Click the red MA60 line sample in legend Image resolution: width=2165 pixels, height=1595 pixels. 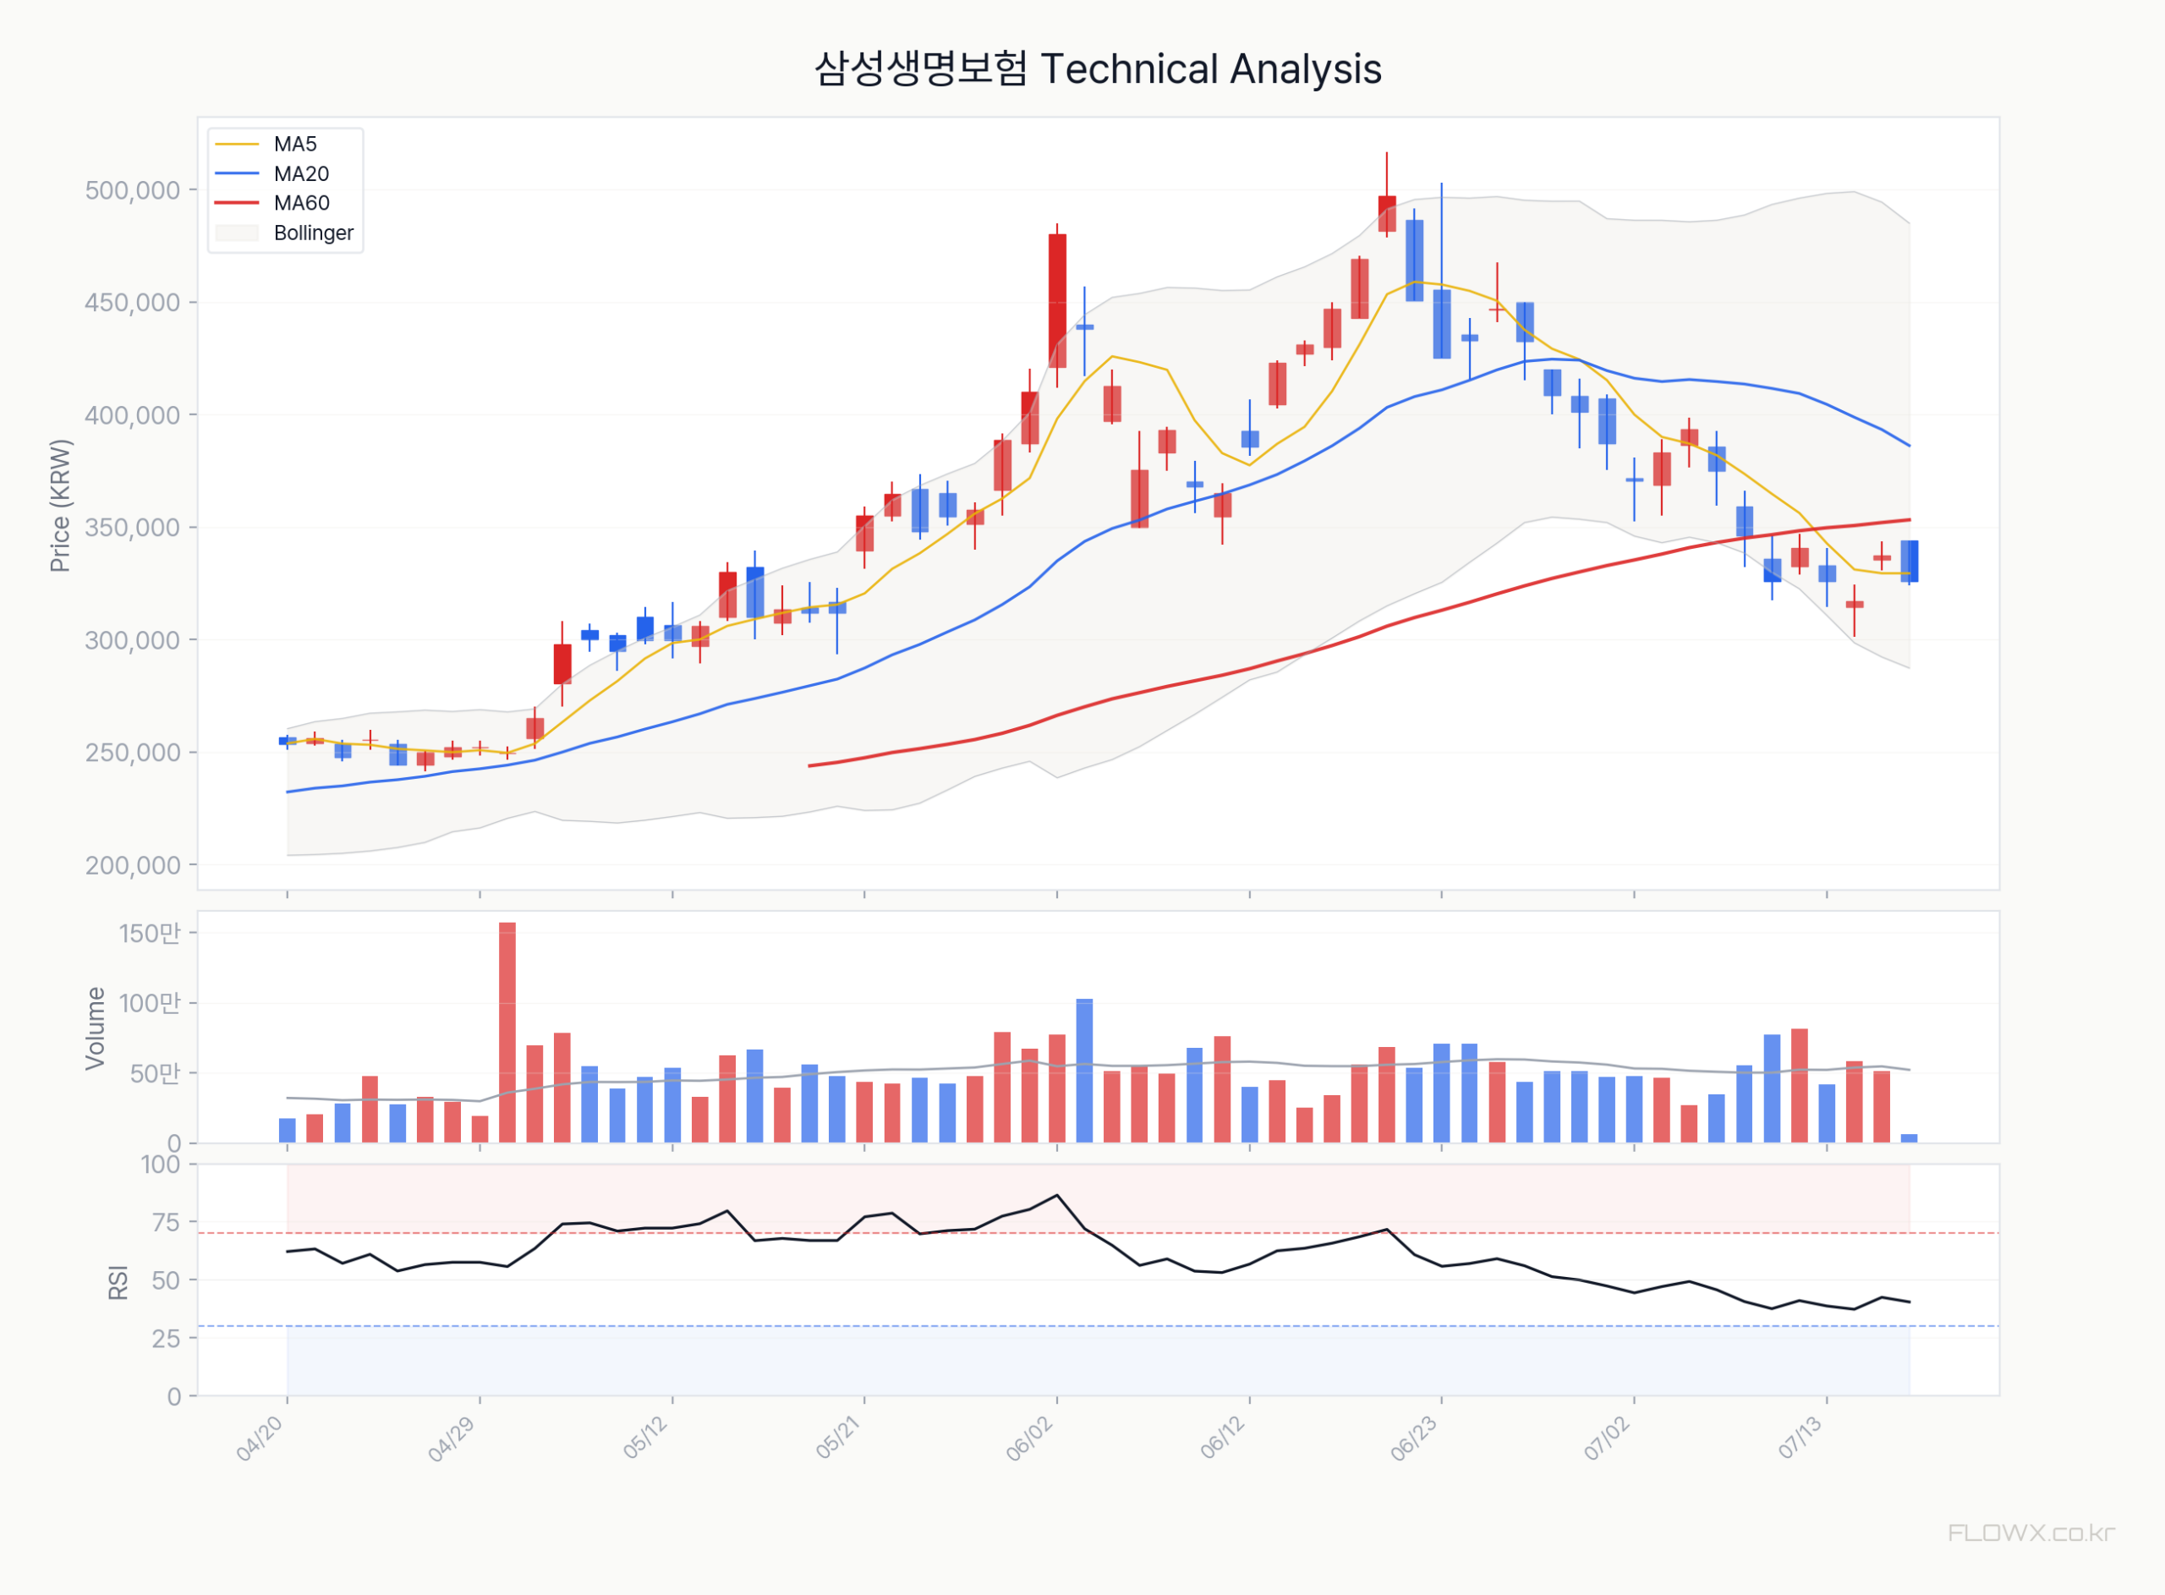[x=238, y=203]
